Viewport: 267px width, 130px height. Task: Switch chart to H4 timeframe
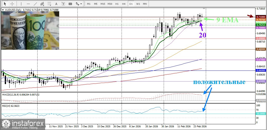(124, 4)
